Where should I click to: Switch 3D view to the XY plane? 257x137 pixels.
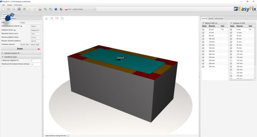[x=52, y=18]
